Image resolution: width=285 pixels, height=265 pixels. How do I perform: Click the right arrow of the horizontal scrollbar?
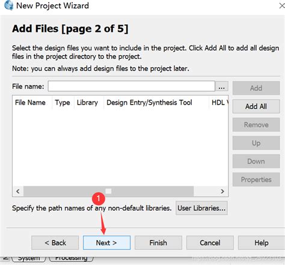tap(222, 191)
